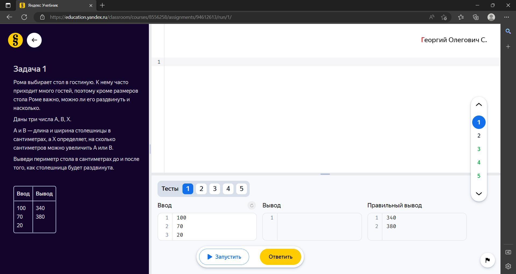Open the browser settings gear icon
Image resolution: width=516 pixels, height=274 pixels.
click(x=508, y=266)
